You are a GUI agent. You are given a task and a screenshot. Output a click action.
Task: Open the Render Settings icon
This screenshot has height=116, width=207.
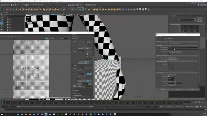(74, 5)
